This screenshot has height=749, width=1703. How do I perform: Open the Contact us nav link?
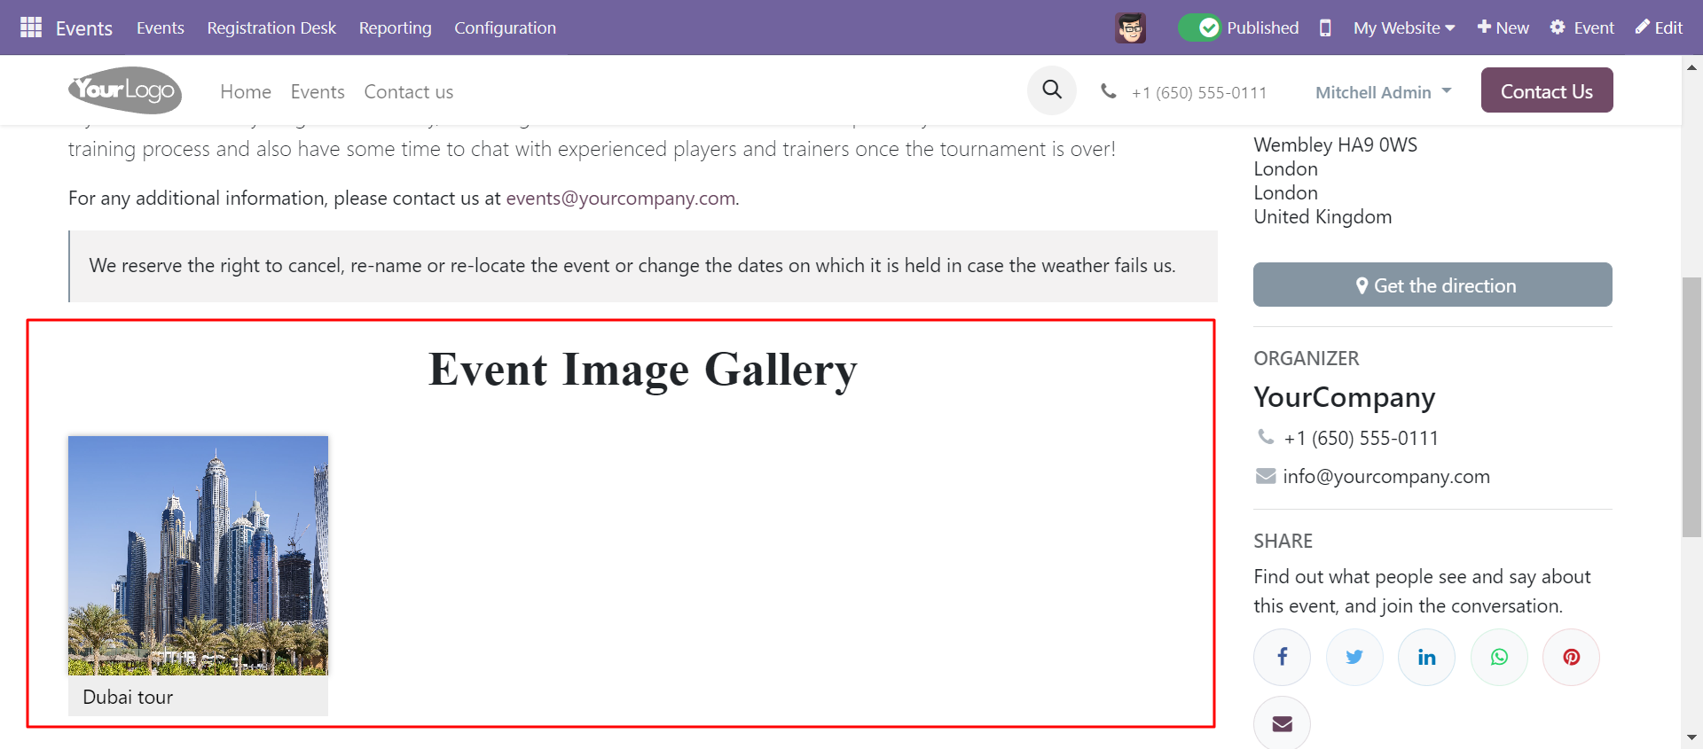(408, 91)
